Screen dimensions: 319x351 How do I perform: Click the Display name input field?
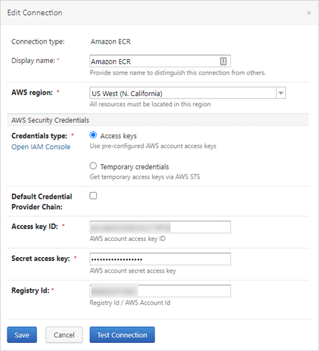(160, 61)
